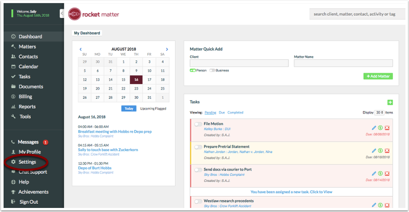
Task: Select Tasks in the sidebar
Action: pos(24,77)
